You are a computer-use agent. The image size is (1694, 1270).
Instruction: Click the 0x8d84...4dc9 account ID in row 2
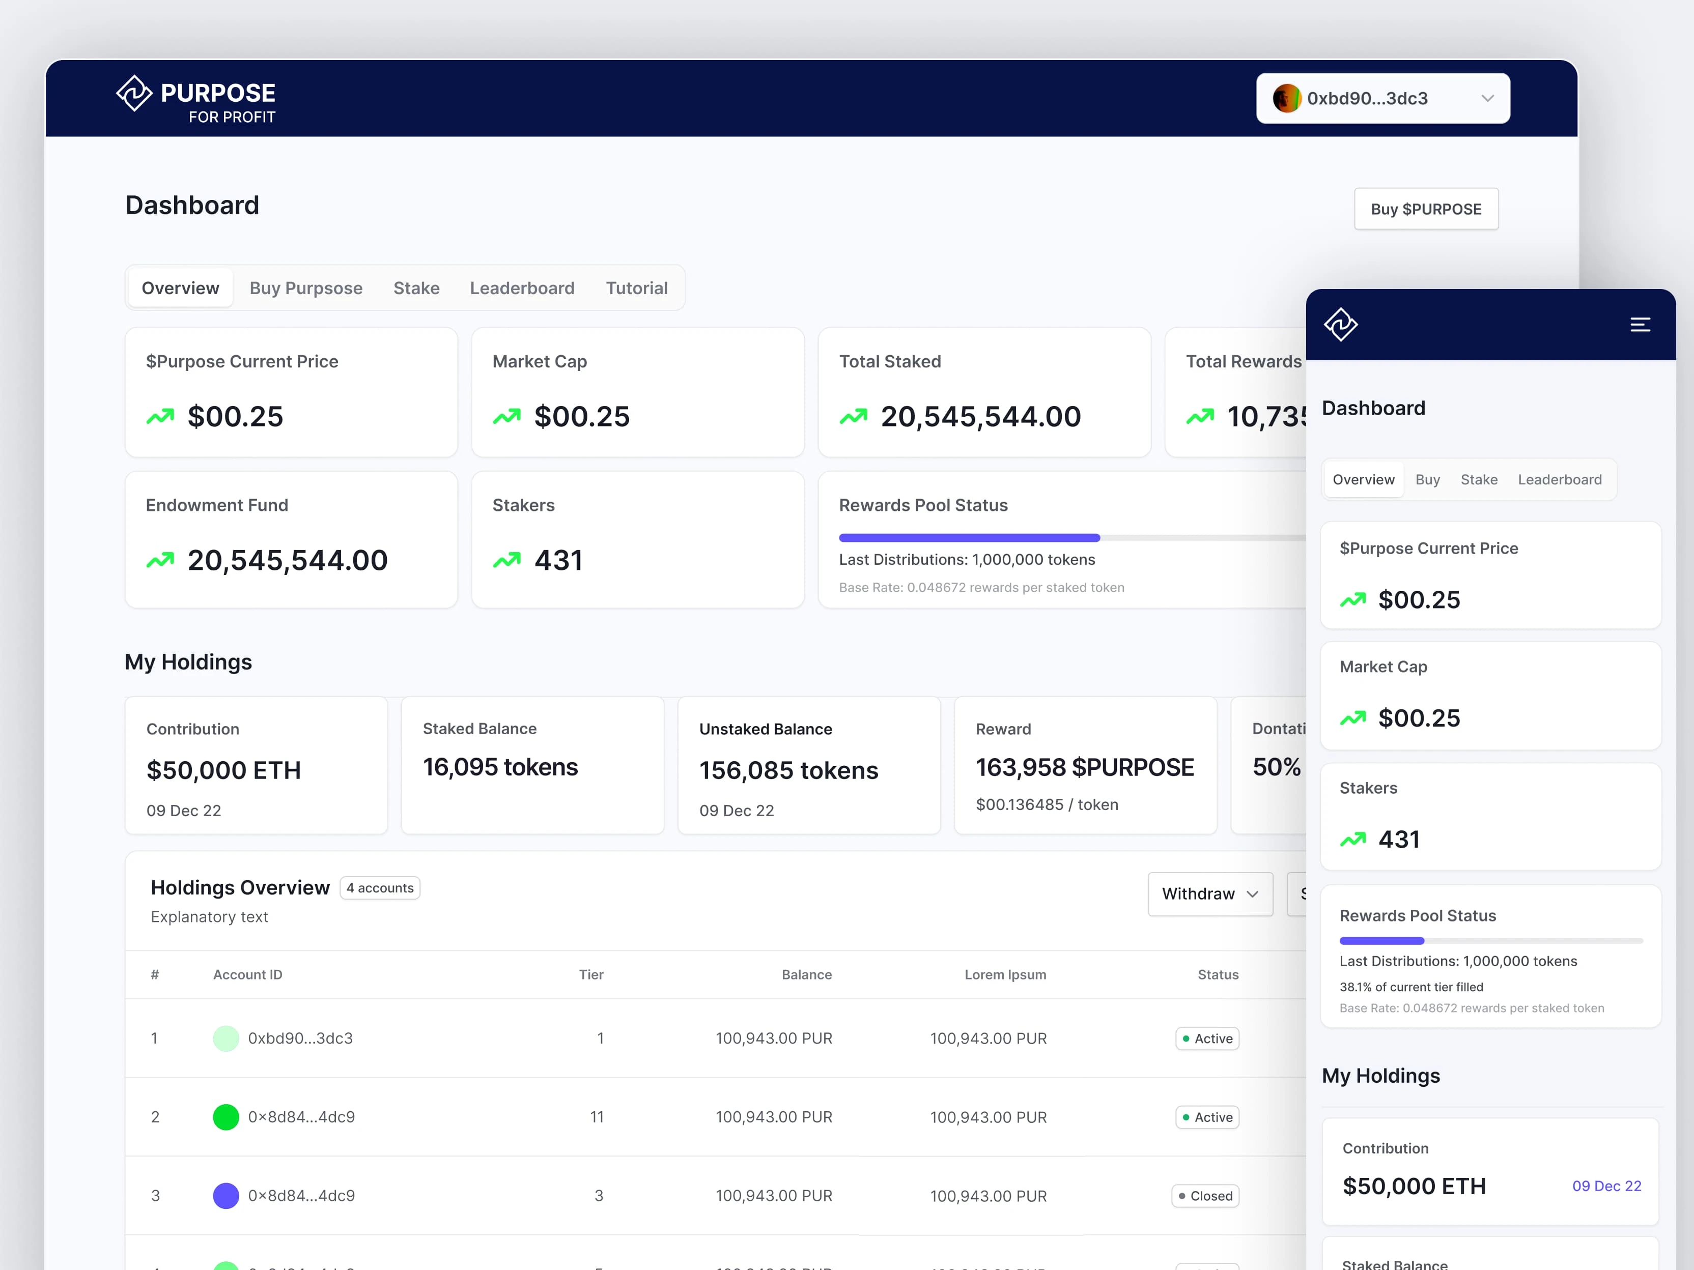pos(301,1117)
